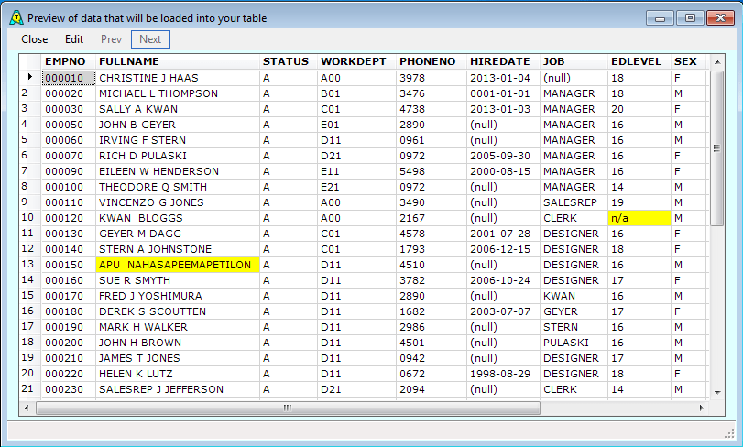743x447 pixels.
Task: Select hire date 2013-01-04 cell
Action: (503, 78)
